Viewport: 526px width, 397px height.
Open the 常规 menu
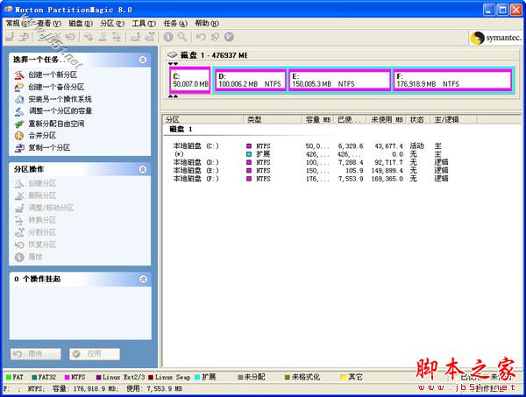pos(18,24)
